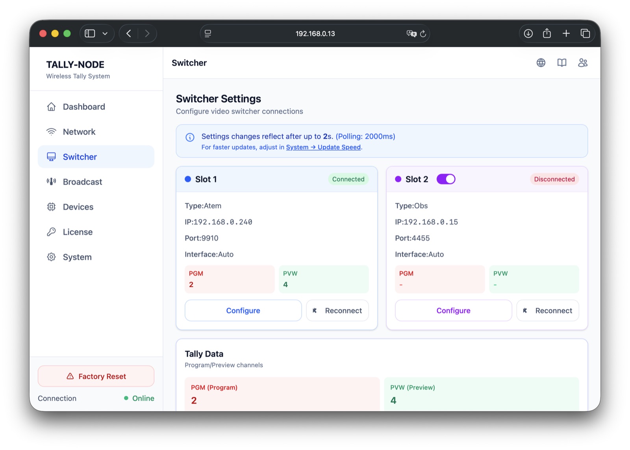Click the License key icon

[51, 232]
